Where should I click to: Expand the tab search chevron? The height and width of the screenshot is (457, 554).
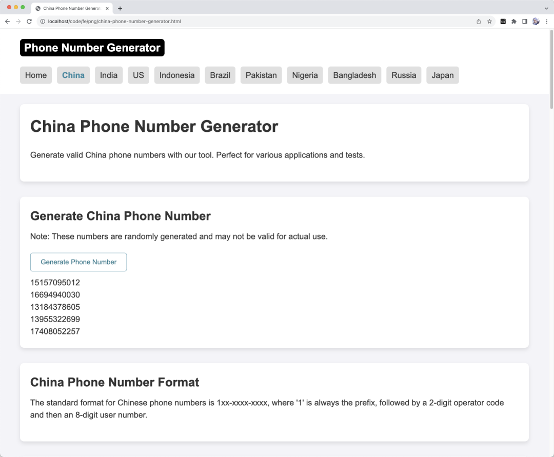[x=546, y=8]
